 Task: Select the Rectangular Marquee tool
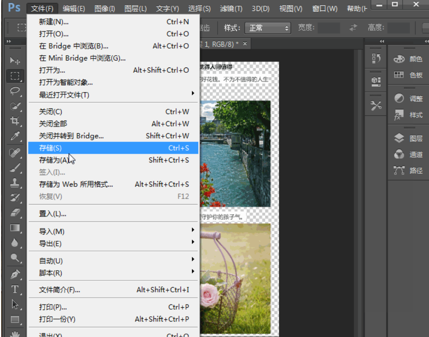coord(15,76)
